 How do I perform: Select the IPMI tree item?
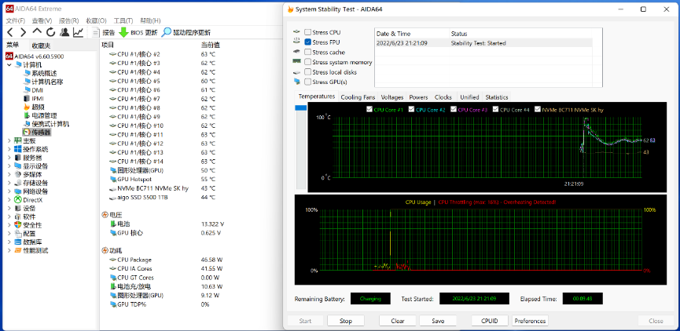(x=37, y=99)
